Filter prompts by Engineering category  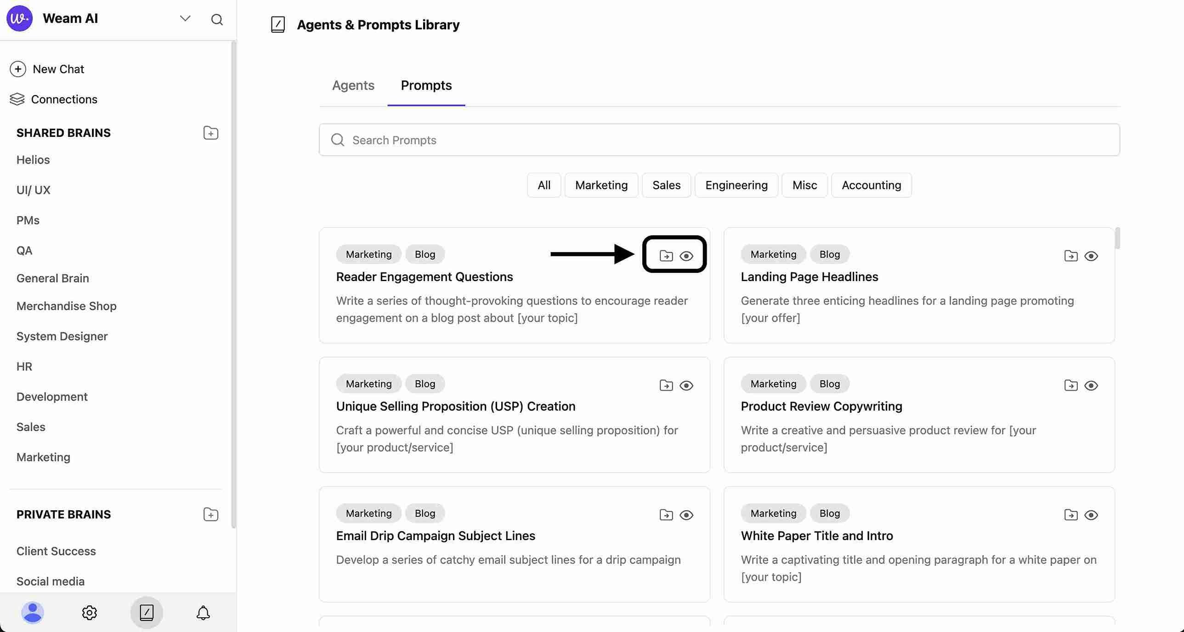pos(736,185)
